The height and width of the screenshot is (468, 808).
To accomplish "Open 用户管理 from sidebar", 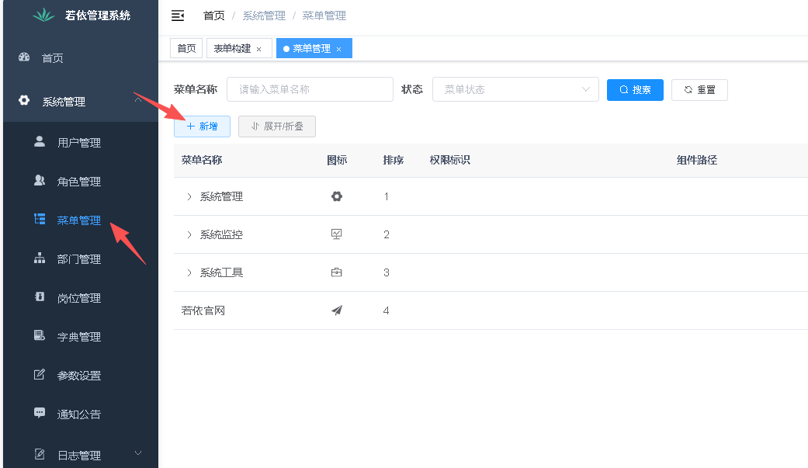I will tap(78, 143).
